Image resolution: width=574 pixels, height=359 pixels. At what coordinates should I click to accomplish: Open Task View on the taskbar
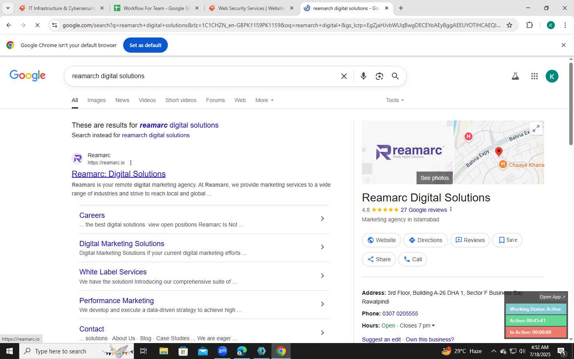click(143, 351)
